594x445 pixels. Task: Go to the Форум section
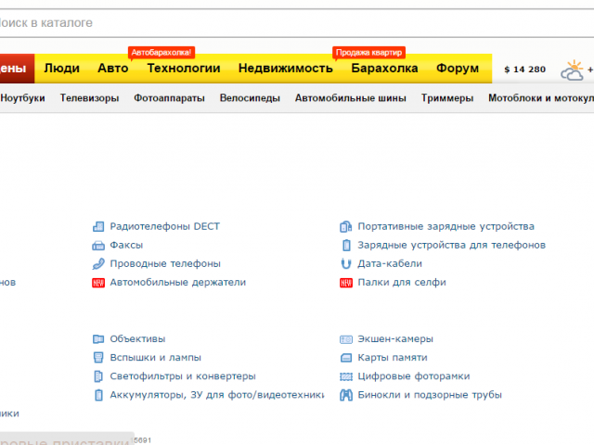[x=458, y=69]
